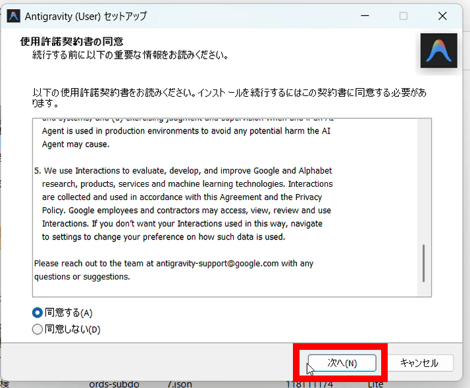Click the large Antigravity logo in header
This screenshot has height=388, width=470.
[438, 51]
